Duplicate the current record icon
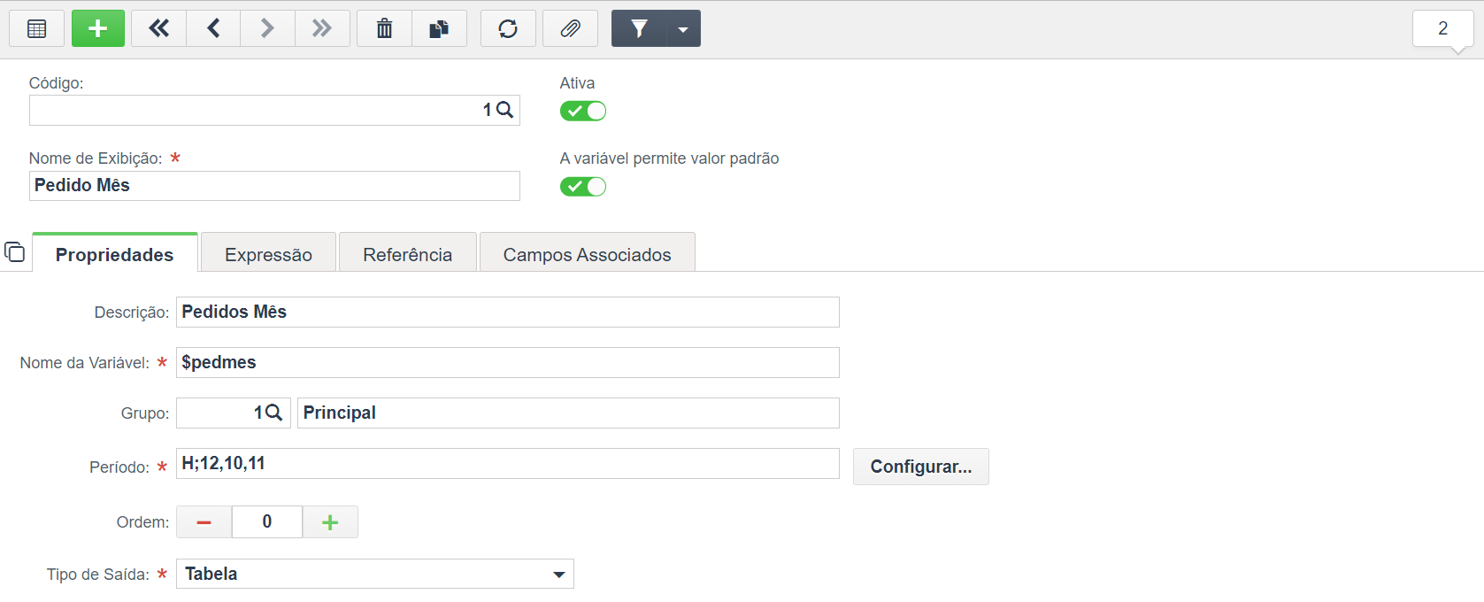Viewport: 1484px width, 602px height. 439,28
